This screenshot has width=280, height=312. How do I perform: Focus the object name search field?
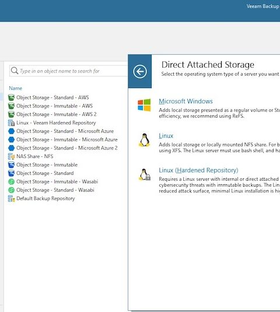click(68, 71)
